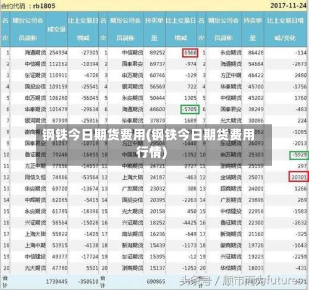
Task: Click the positive change value 5501
Action: pyautogui.click(x=92, y=268)
